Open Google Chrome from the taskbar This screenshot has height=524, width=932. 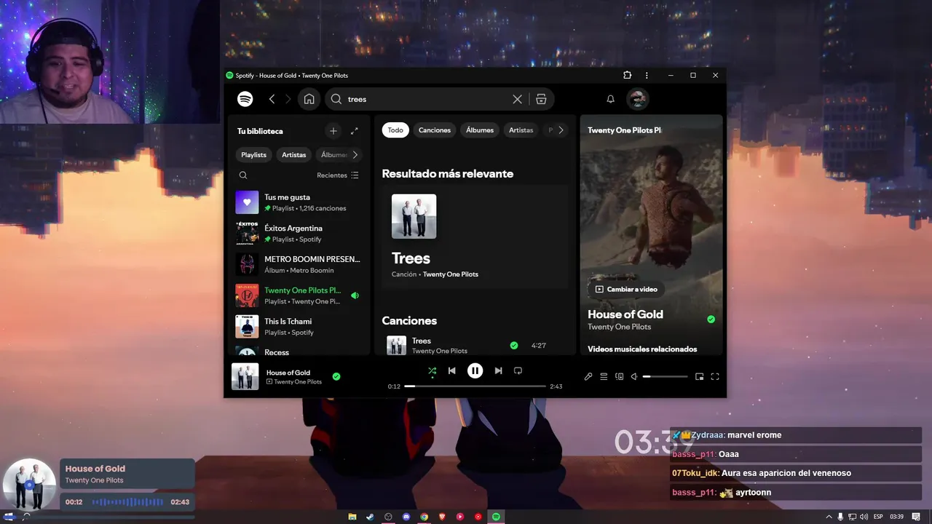tap(424, 517)
